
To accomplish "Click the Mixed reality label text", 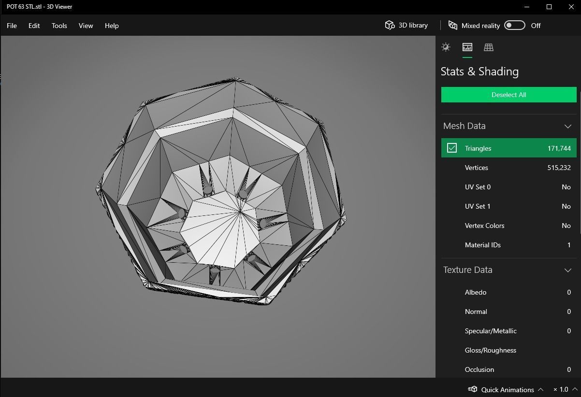I will (480, 26).
